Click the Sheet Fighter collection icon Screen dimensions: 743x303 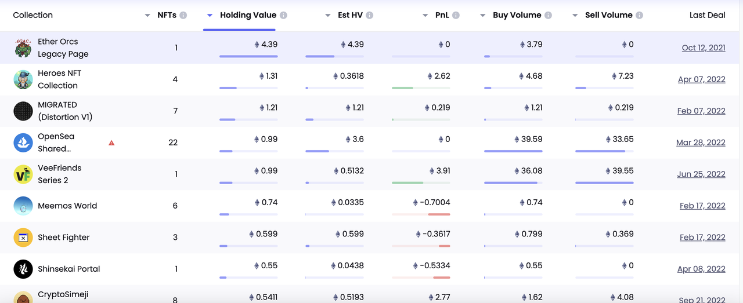(x=23, y=238)
